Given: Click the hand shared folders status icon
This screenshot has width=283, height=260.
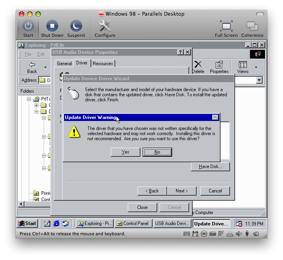Looking at the screenshot, I should click(256, 234).
